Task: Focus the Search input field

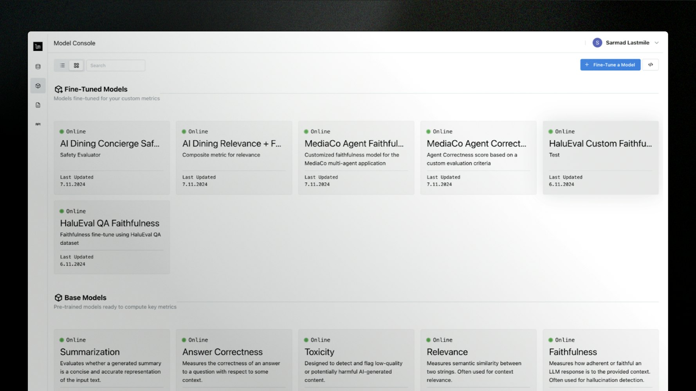Action: [x=116, y=65]
